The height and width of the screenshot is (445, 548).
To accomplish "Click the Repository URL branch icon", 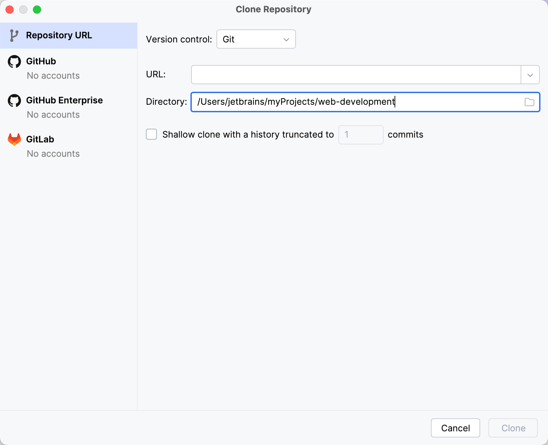I will 14,36.
